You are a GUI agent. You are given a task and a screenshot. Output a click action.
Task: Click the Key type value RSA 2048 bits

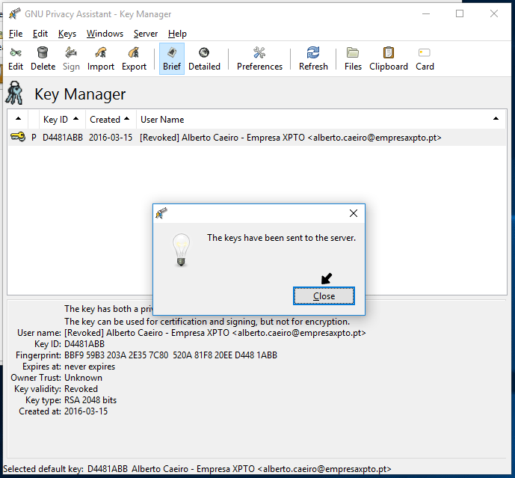[x=90, y=400]
